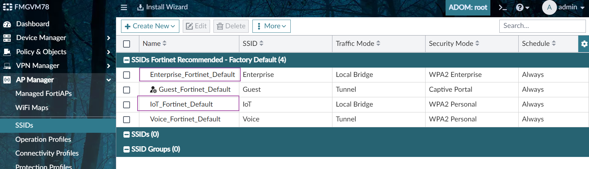
Task: Click the Guest_Fortinet_Default guest user icon
Action: coord(153,90)
